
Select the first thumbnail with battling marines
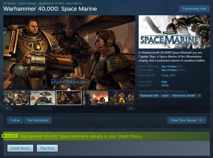[16, 98]
